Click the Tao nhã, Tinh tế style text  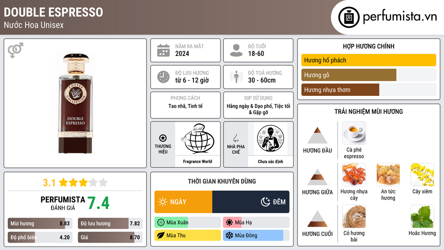[186, 106]
